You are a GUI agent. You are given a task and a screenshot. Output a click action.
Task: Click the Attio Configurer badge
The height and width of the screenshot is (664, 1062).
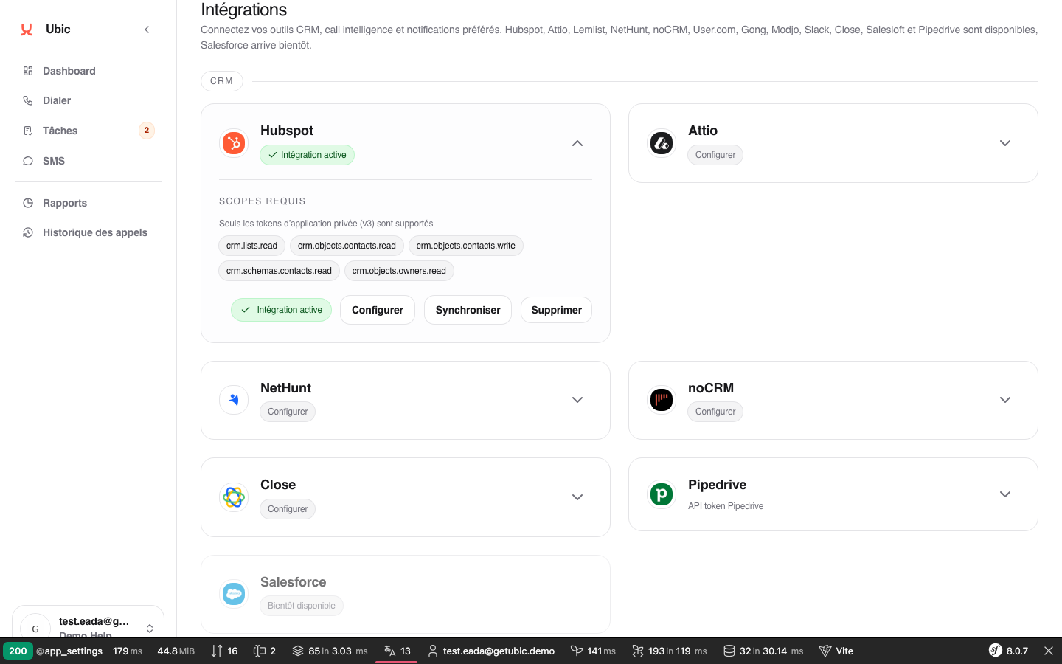[x=715, y=155]
